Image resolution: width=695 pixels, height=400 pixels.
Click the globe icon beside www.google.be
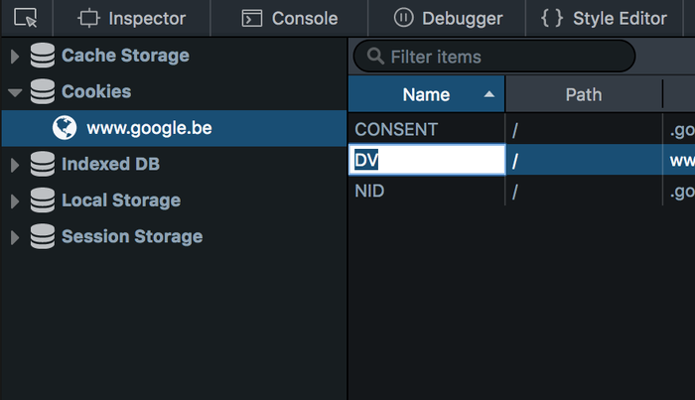point(65,128)
